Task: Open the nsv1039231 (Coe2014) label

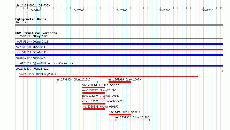Action: [31, 47]
